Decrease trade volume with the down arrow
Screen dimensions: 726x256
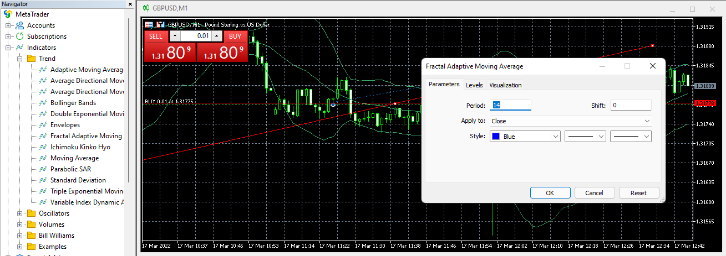click(x=175, y=36)
